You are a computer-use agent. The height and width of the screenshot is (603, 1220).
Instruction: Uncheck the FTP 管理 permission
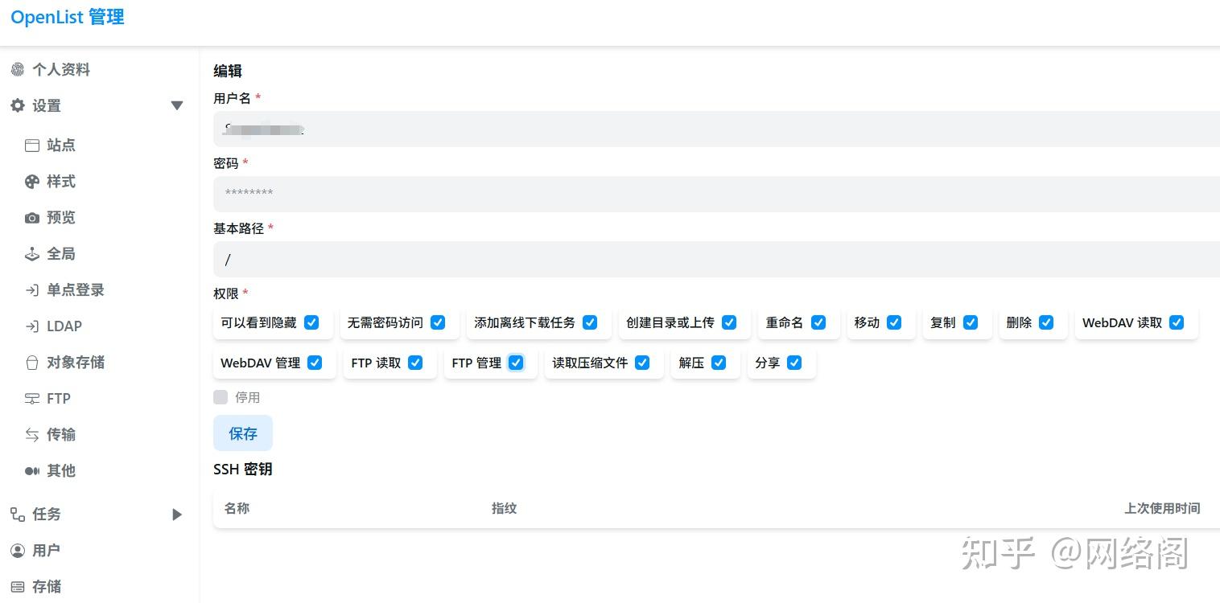516,363
